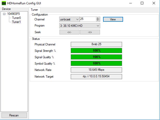
Task: Click the Network Target rtp address field
Action: 96,76
